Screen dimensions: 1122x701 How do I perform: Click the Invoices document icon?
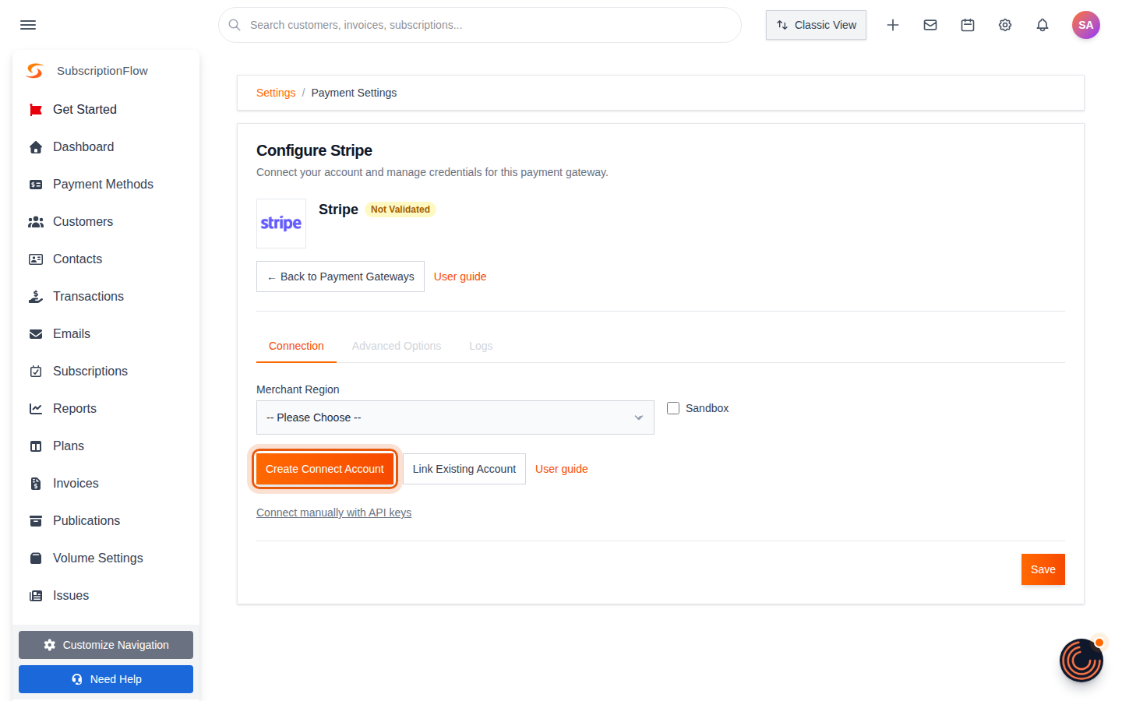[36, 484]
